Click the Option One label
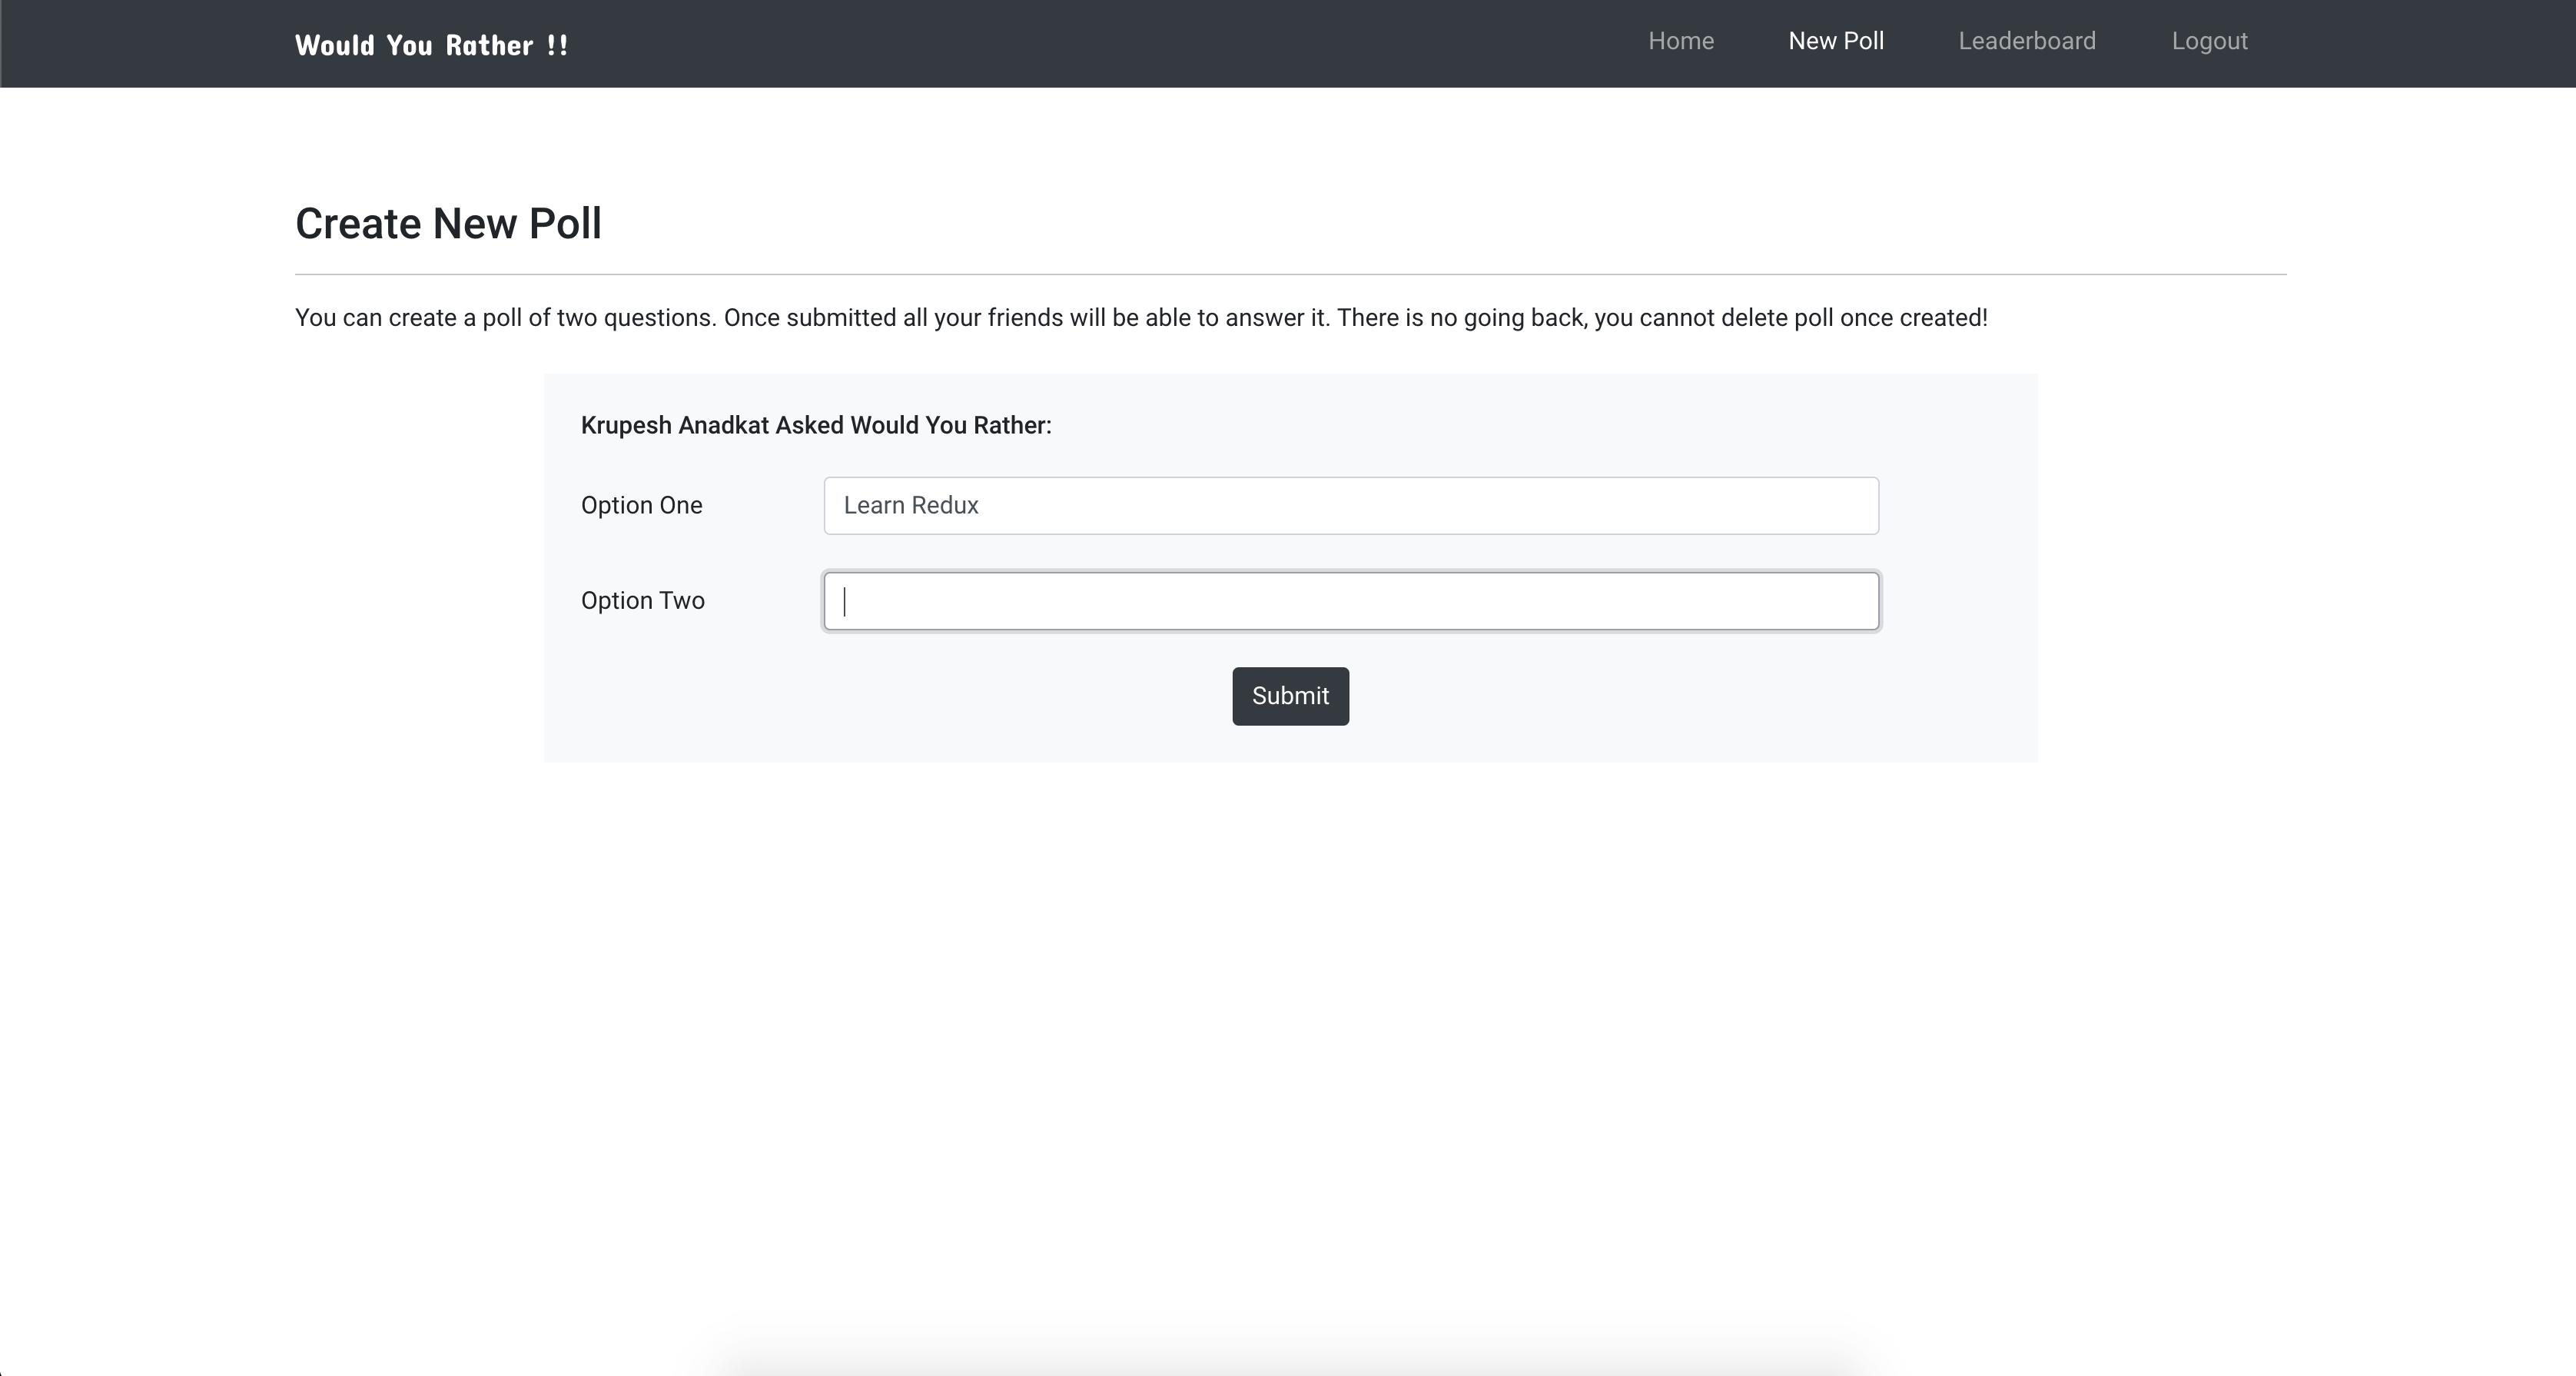The image size is (2576, 1376). [641, 506]
